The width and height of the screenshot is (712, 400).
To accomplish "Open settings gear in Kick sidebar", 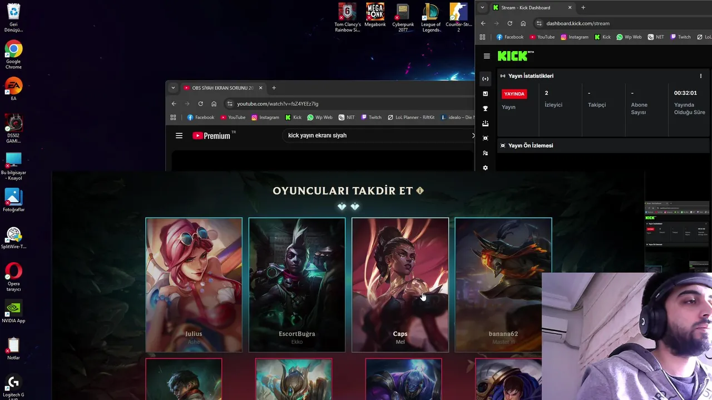I will pyautogui.click(x=485, y=167).
